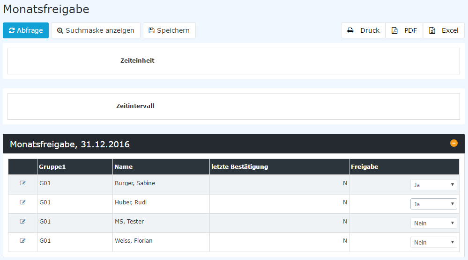Image resolution: width=468 pixels, height=260 pixels.
Task: Open the Freigabe dropdown for MS, Tester
Action: click(433, 223)
